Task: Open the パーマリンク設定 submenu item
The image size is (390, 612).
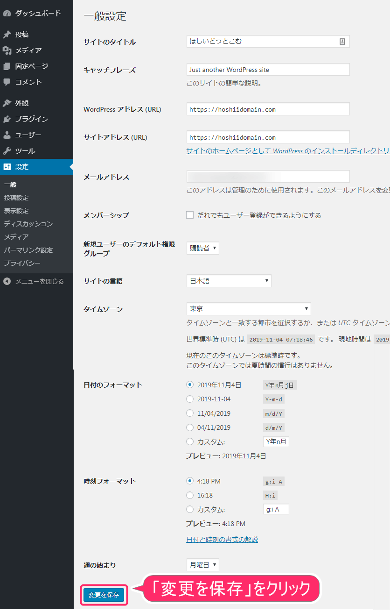Action: 28,250
